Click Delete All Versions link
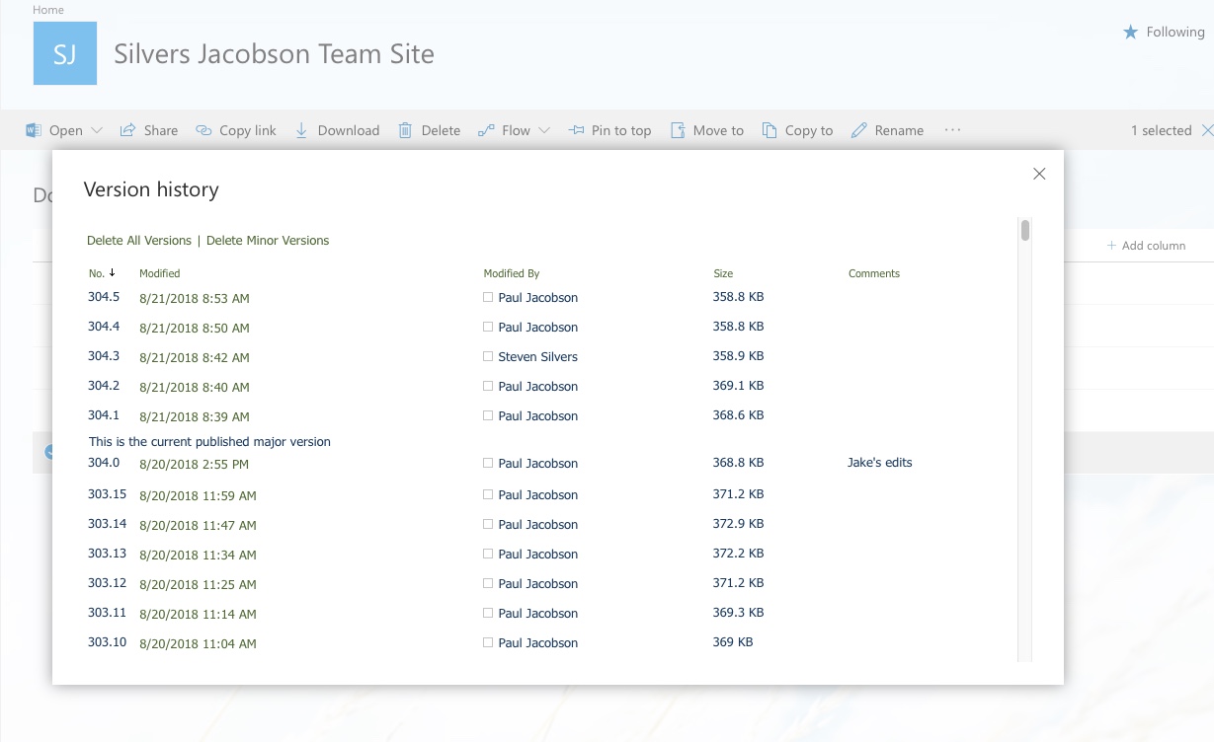Viewport: 1214px width, 742px height. 139,241
